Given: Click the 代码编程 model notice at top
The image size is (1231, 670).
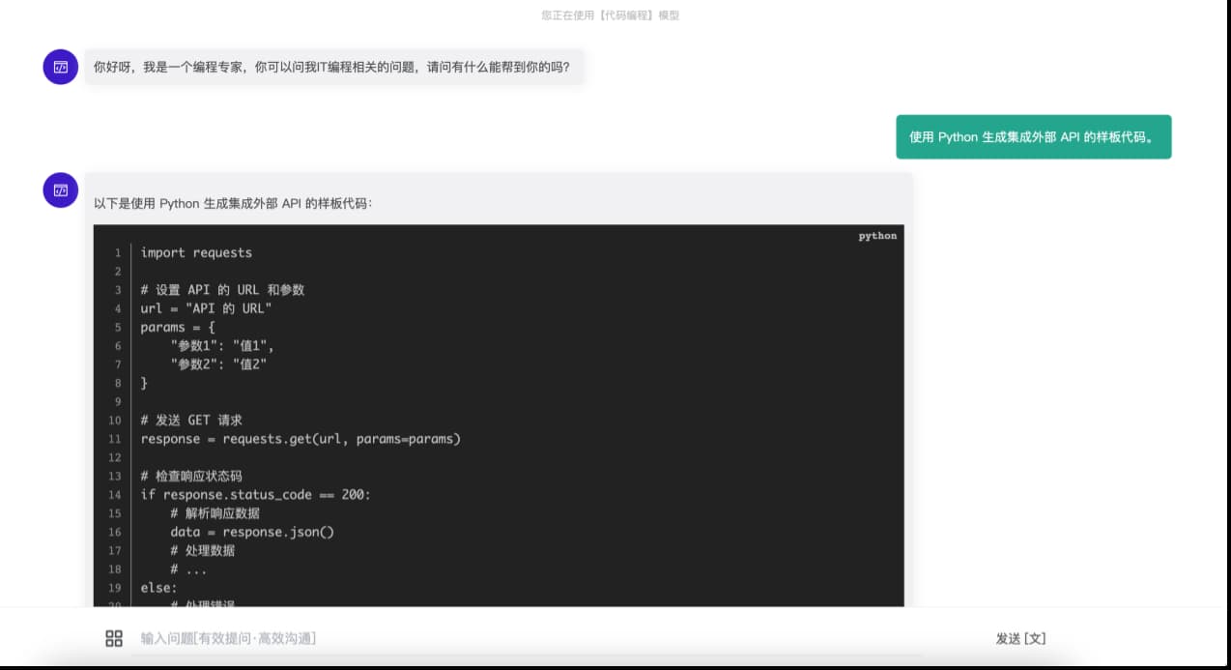Looking at the screenshot, I should click(610, 15).
